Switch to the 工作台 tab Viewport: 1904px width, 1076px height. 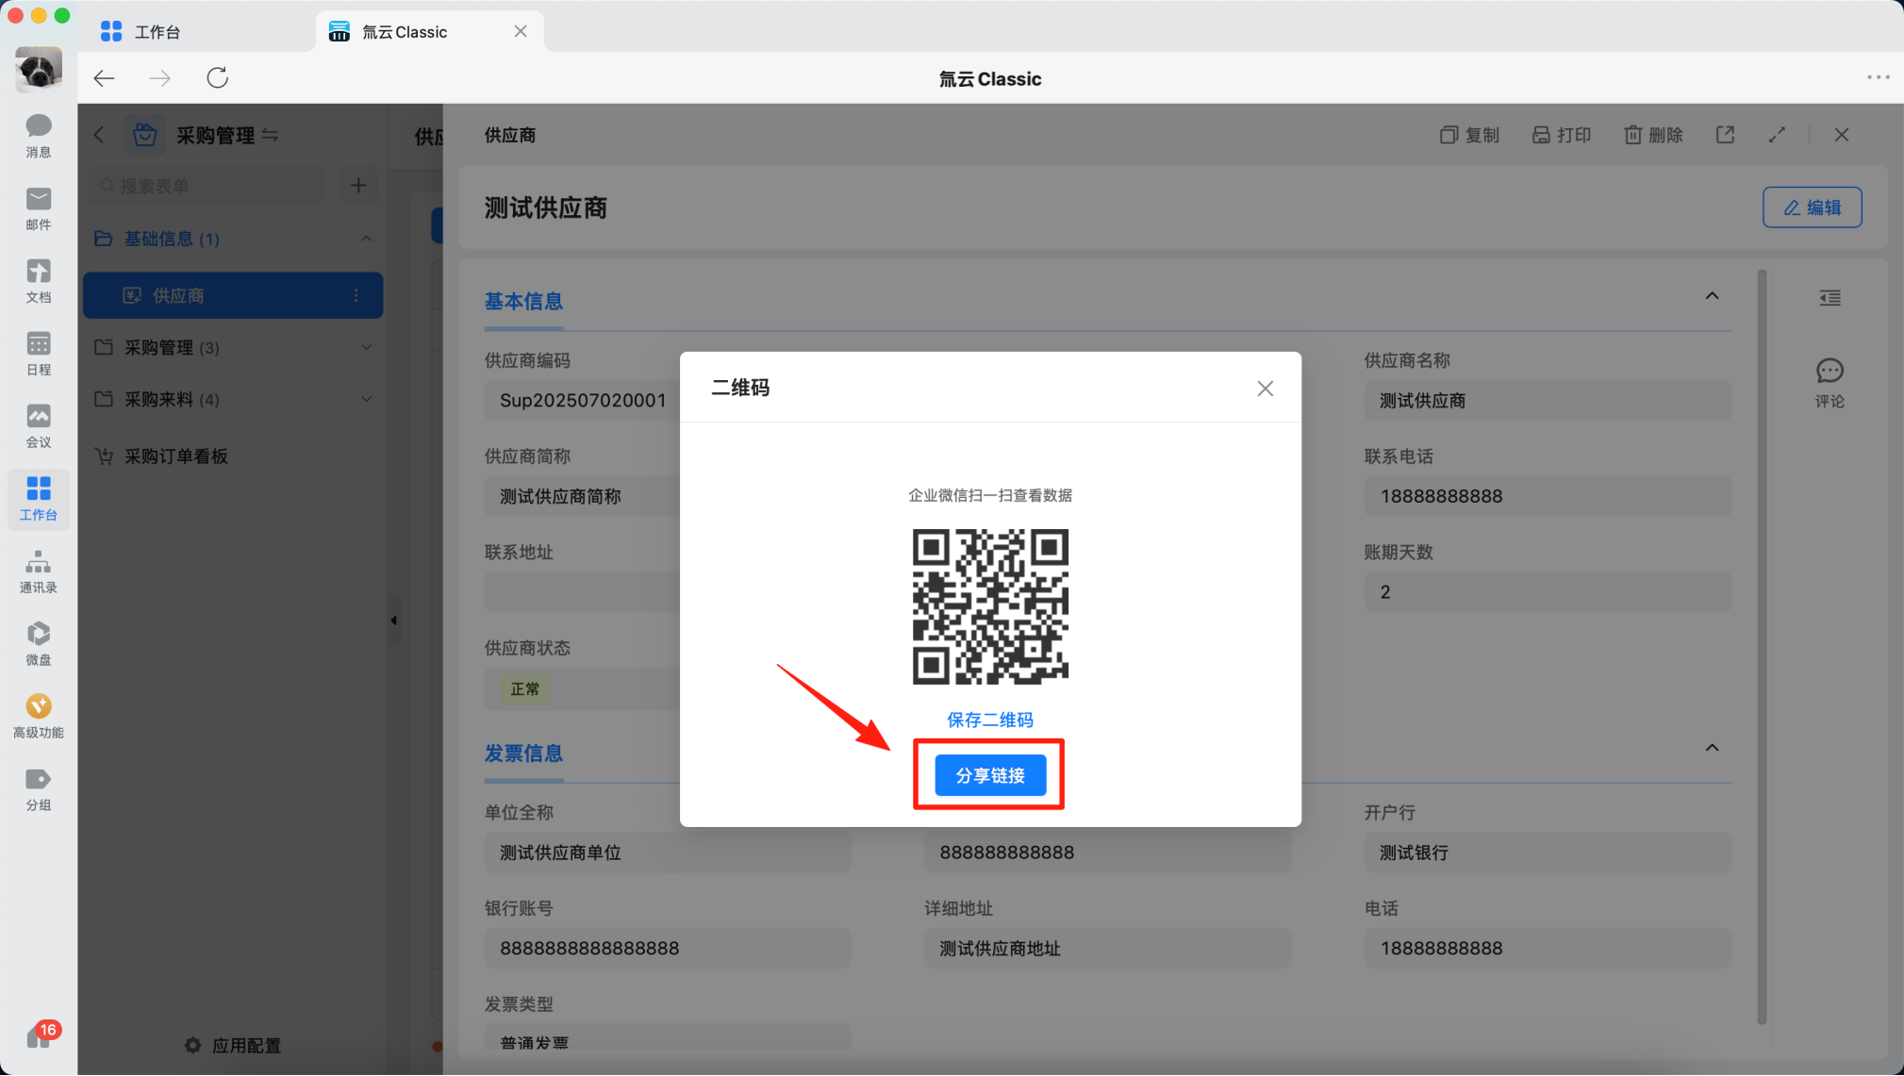pos(141,32)
